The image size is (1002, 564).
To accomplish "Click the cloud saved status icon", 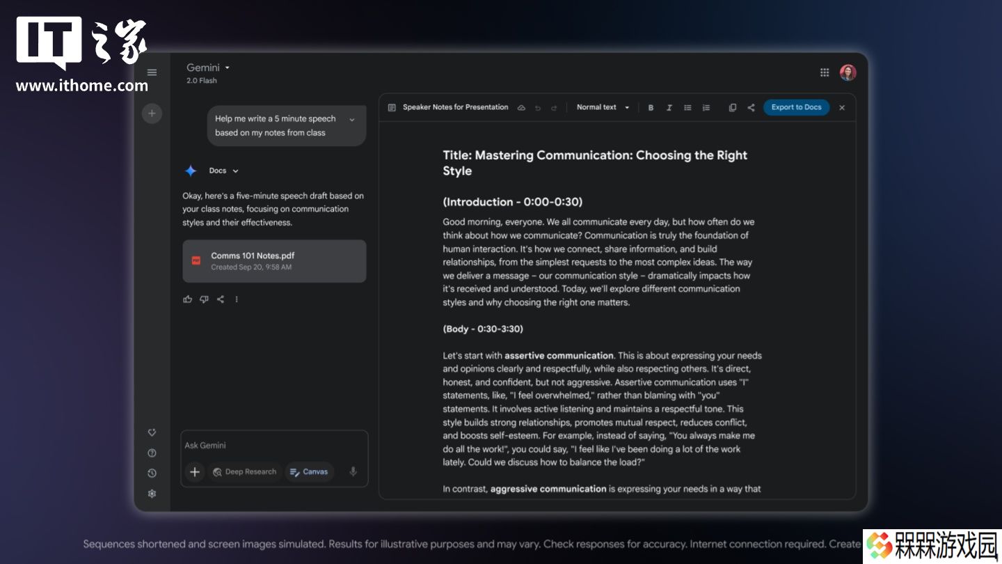I will [521, 107].
